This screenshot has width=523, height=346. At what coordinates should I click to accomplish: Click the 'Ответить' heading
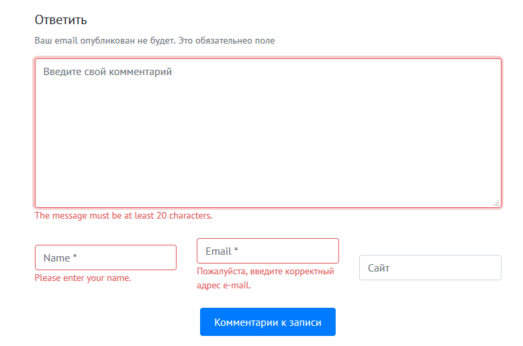click(x=61, y=20)
